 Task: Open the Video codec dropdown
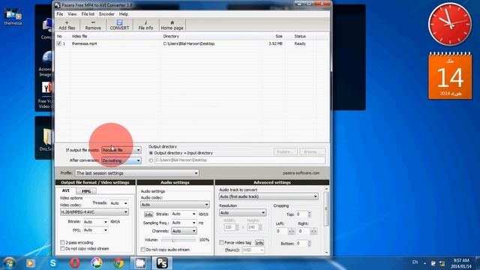pyautogui.click(x=94, y=211)
